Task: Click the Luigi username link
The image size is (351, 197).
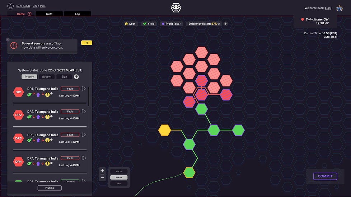Action: 328,8
